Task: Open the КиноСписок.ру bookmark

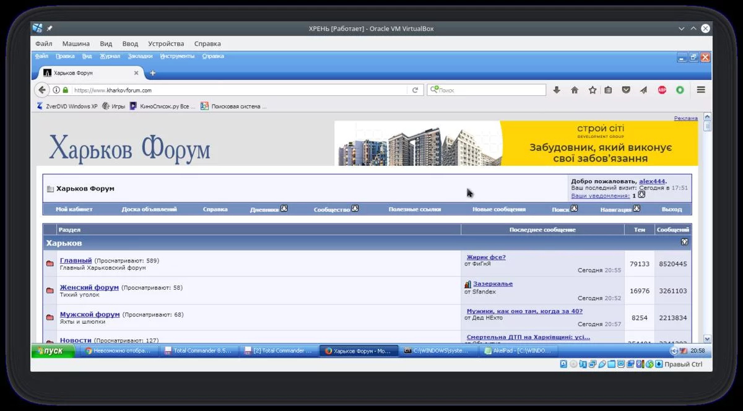Action: 162,106
